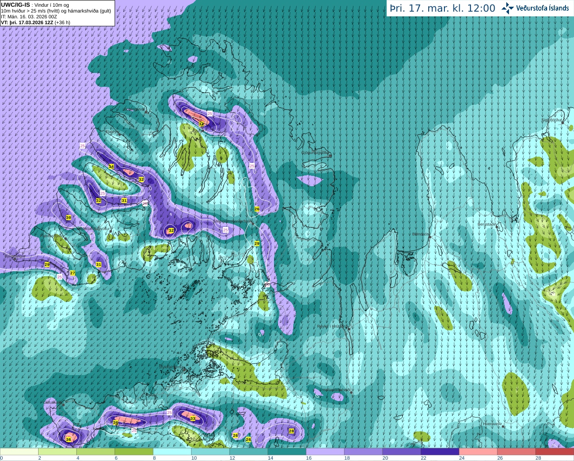Viewport: 574px width, 461px height.
Task: Click the 6–8 m/s olive legend swatch
Action: [134, 452]
